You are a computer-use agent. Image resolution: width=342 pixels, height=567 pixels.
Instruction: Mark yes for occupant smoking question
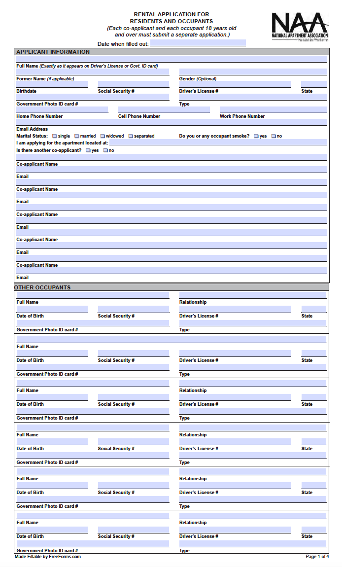pos(256,136)
